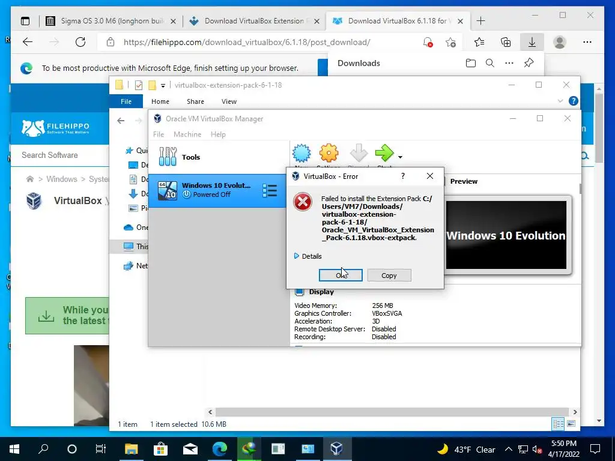Switch Explorer to large icons view

coord(571,424)
